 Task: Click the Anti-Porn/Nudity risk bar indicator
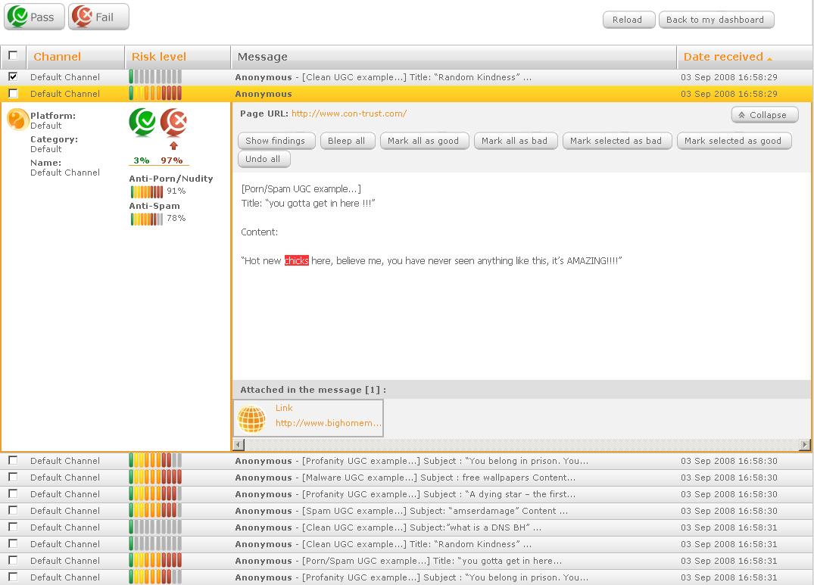pyautogui.click(x=147, y=191)
